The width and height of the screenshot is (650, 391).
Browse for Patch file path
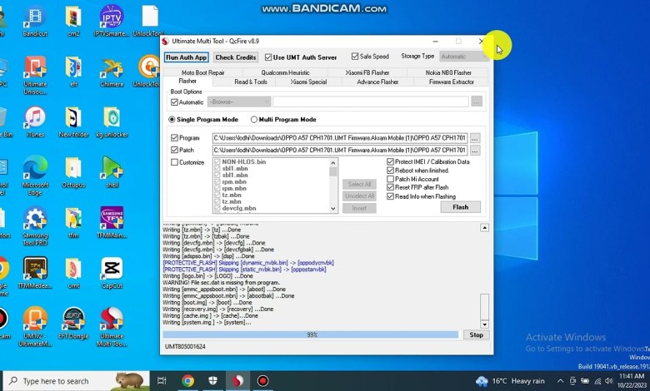click(x=475, y=151)
